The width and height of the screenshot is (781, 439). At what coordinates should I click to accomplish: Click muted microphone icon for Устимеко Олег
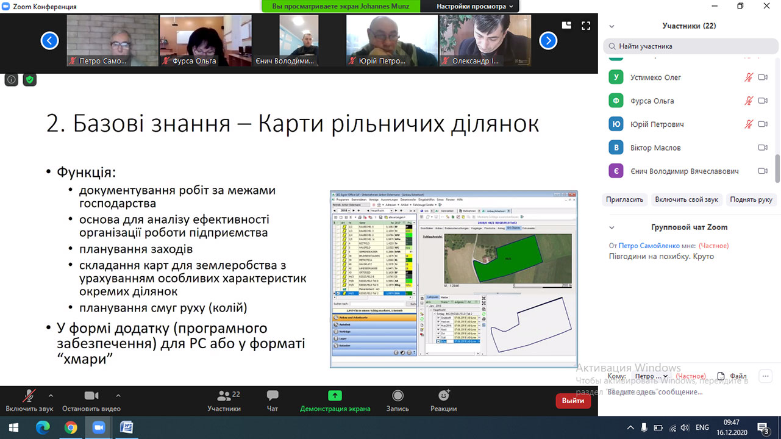(749, 77)
